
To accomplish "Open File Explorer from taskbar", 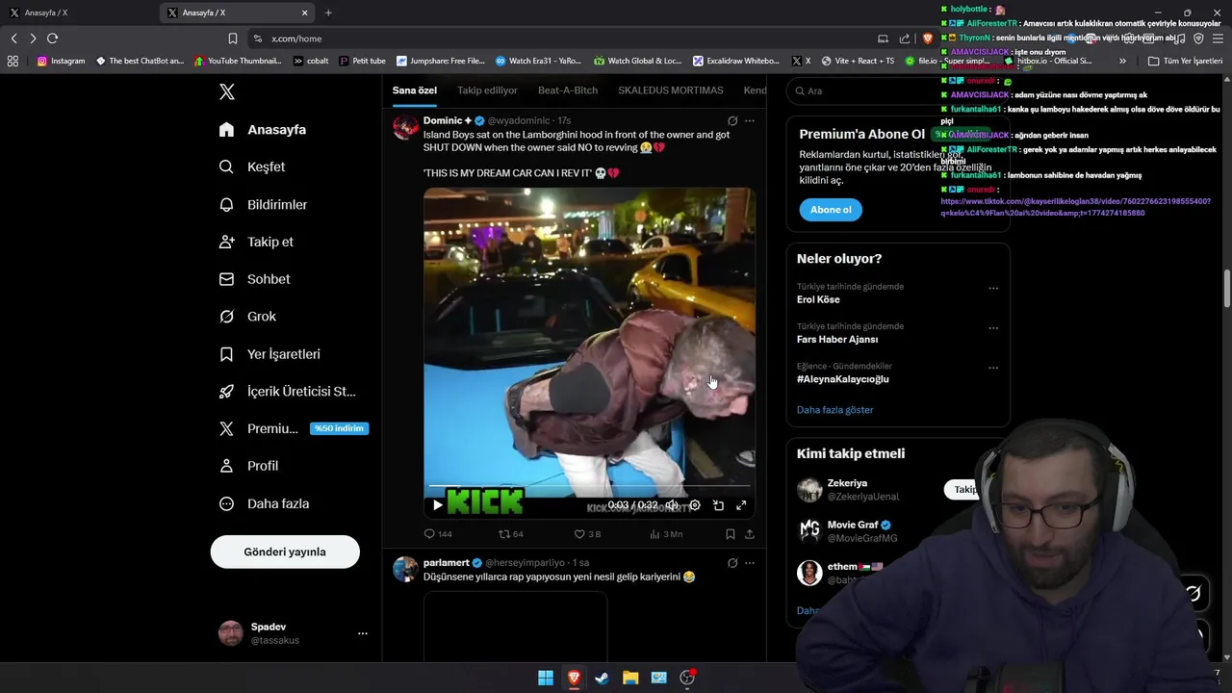I will 630,678.
